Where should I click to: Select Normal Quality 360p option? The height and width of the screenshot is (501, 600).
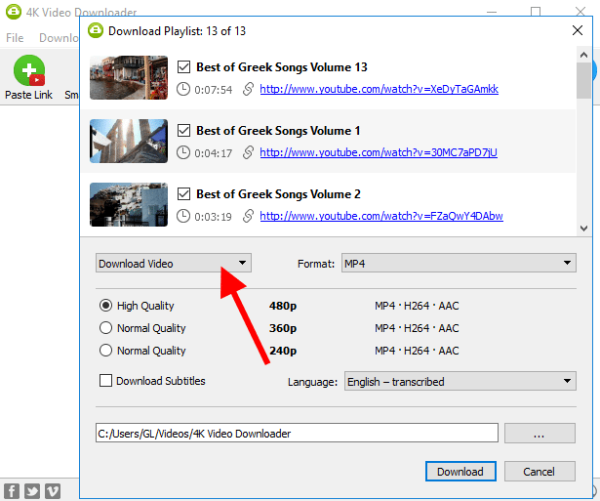[105, 328]
